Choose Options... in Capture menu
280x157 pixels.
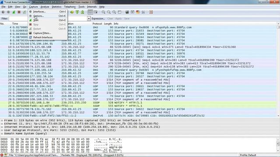(x=48, y=16)
